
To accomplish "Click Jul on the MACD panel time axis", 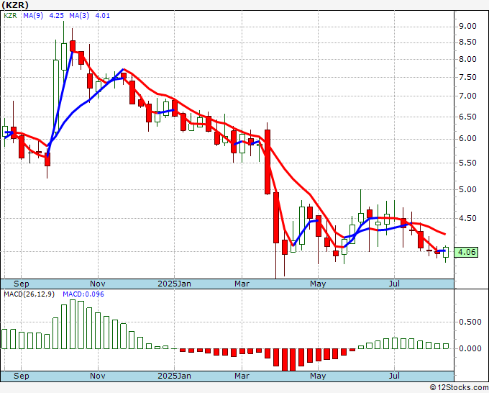I will tap(394, 376).
